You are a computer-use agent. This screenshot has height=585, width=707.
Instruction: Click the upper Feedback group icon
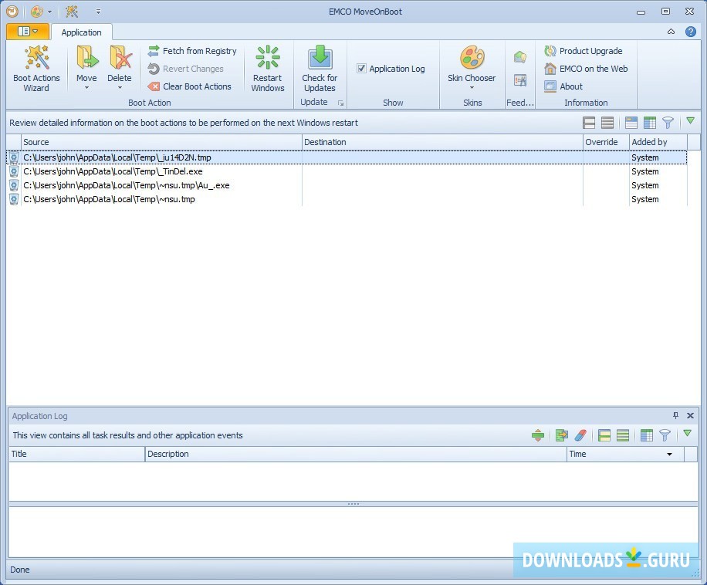click(520, 57)
